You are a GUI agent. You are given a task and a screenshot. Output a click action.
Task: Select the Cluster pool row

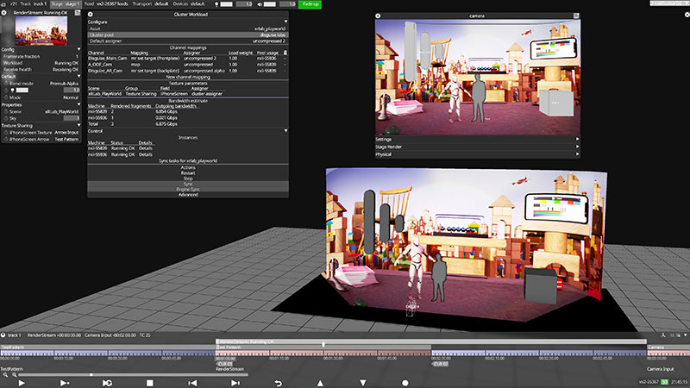tap(188, 34)
